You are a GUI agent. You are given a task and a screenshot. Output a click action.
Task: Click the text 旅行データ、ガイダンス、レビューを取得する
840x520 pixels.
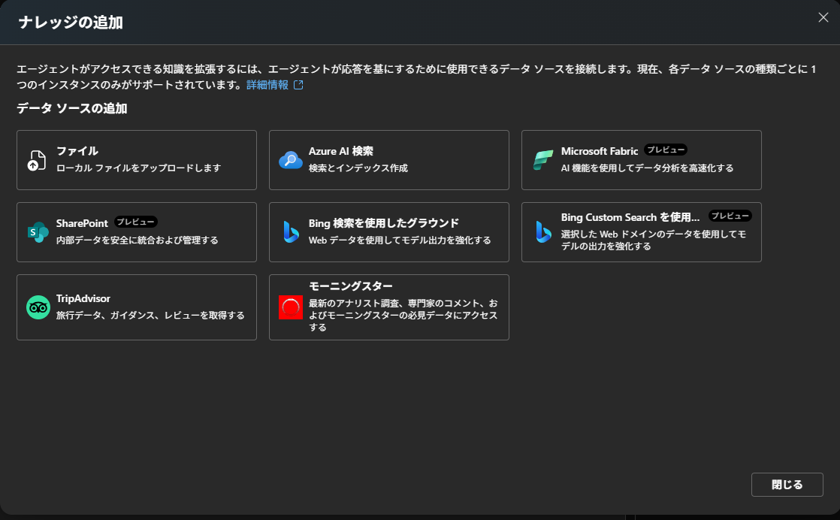point(150,316)
